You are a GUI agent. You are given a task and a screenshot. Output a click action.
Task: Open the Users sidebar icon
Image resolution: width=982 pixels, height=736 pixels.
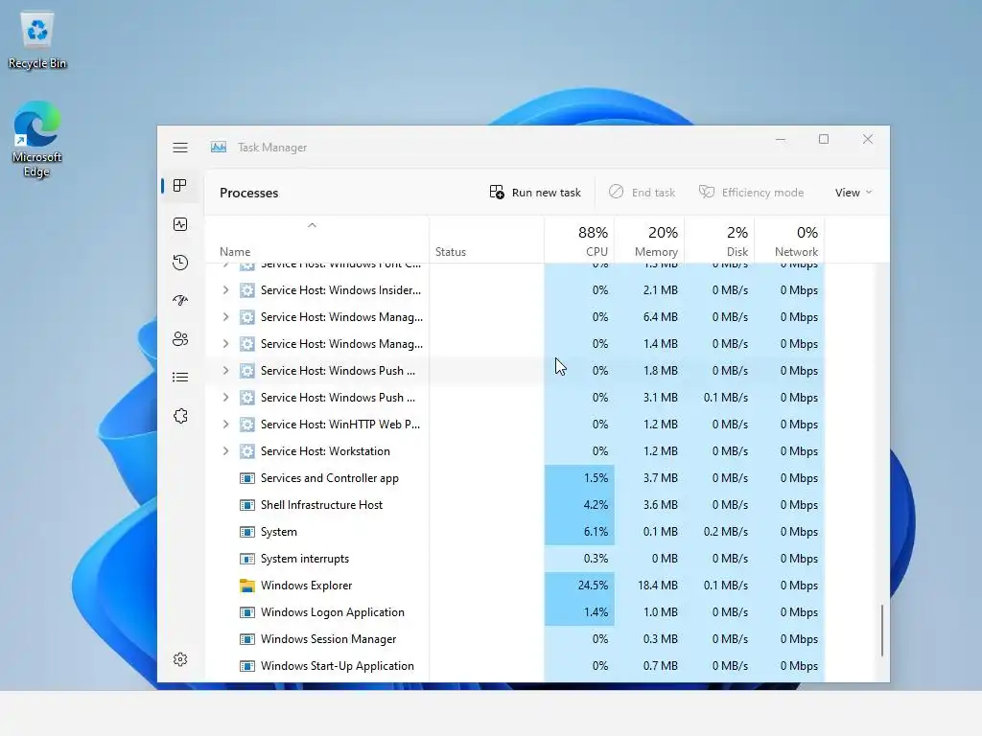[180, 339]
